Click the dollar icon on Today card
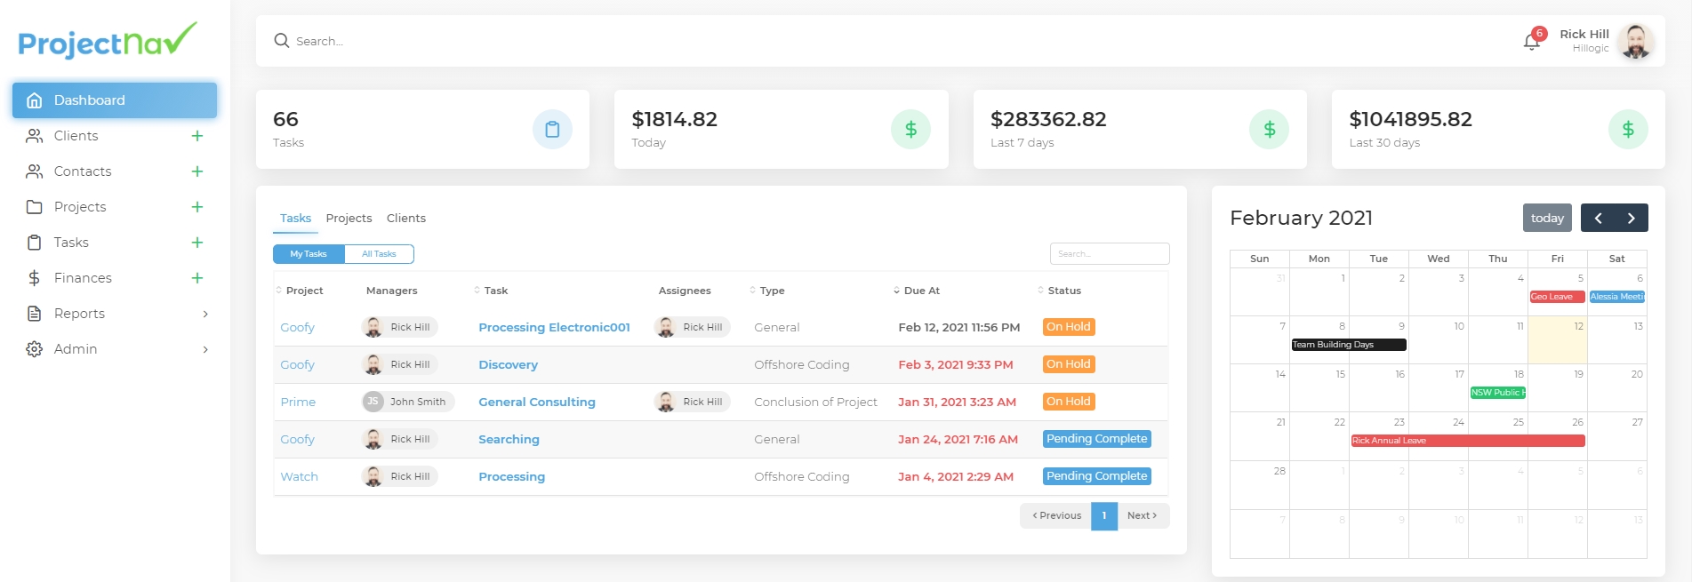The height and width of the screenshot is (582, 1692). (x=910, y=130)
